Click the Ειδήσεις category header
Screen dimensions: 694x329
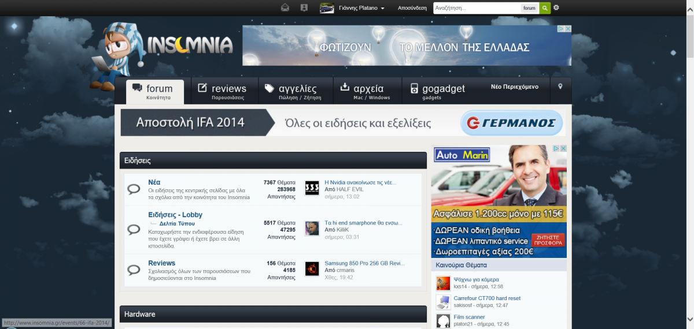pyautogui.click(x=273, y=160)
